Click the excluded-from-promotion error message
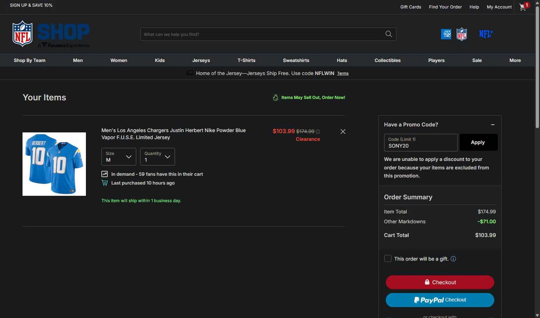540x318 pixels. 437,168
